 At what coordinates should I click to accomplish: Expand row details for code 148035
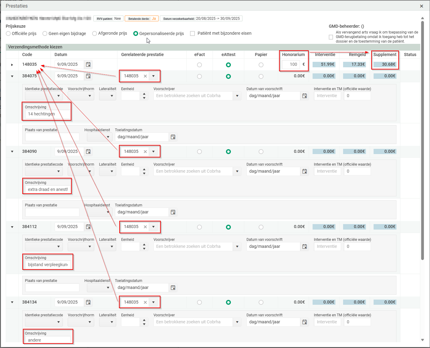coord(12,65)
